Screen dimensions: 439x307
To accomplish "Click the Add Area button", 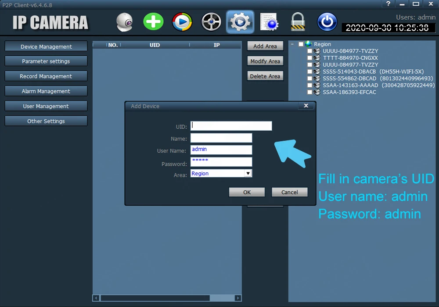I will pos(265,46).
